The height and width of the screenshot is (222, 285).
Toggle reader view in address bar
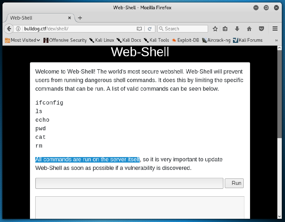point(140,29)
